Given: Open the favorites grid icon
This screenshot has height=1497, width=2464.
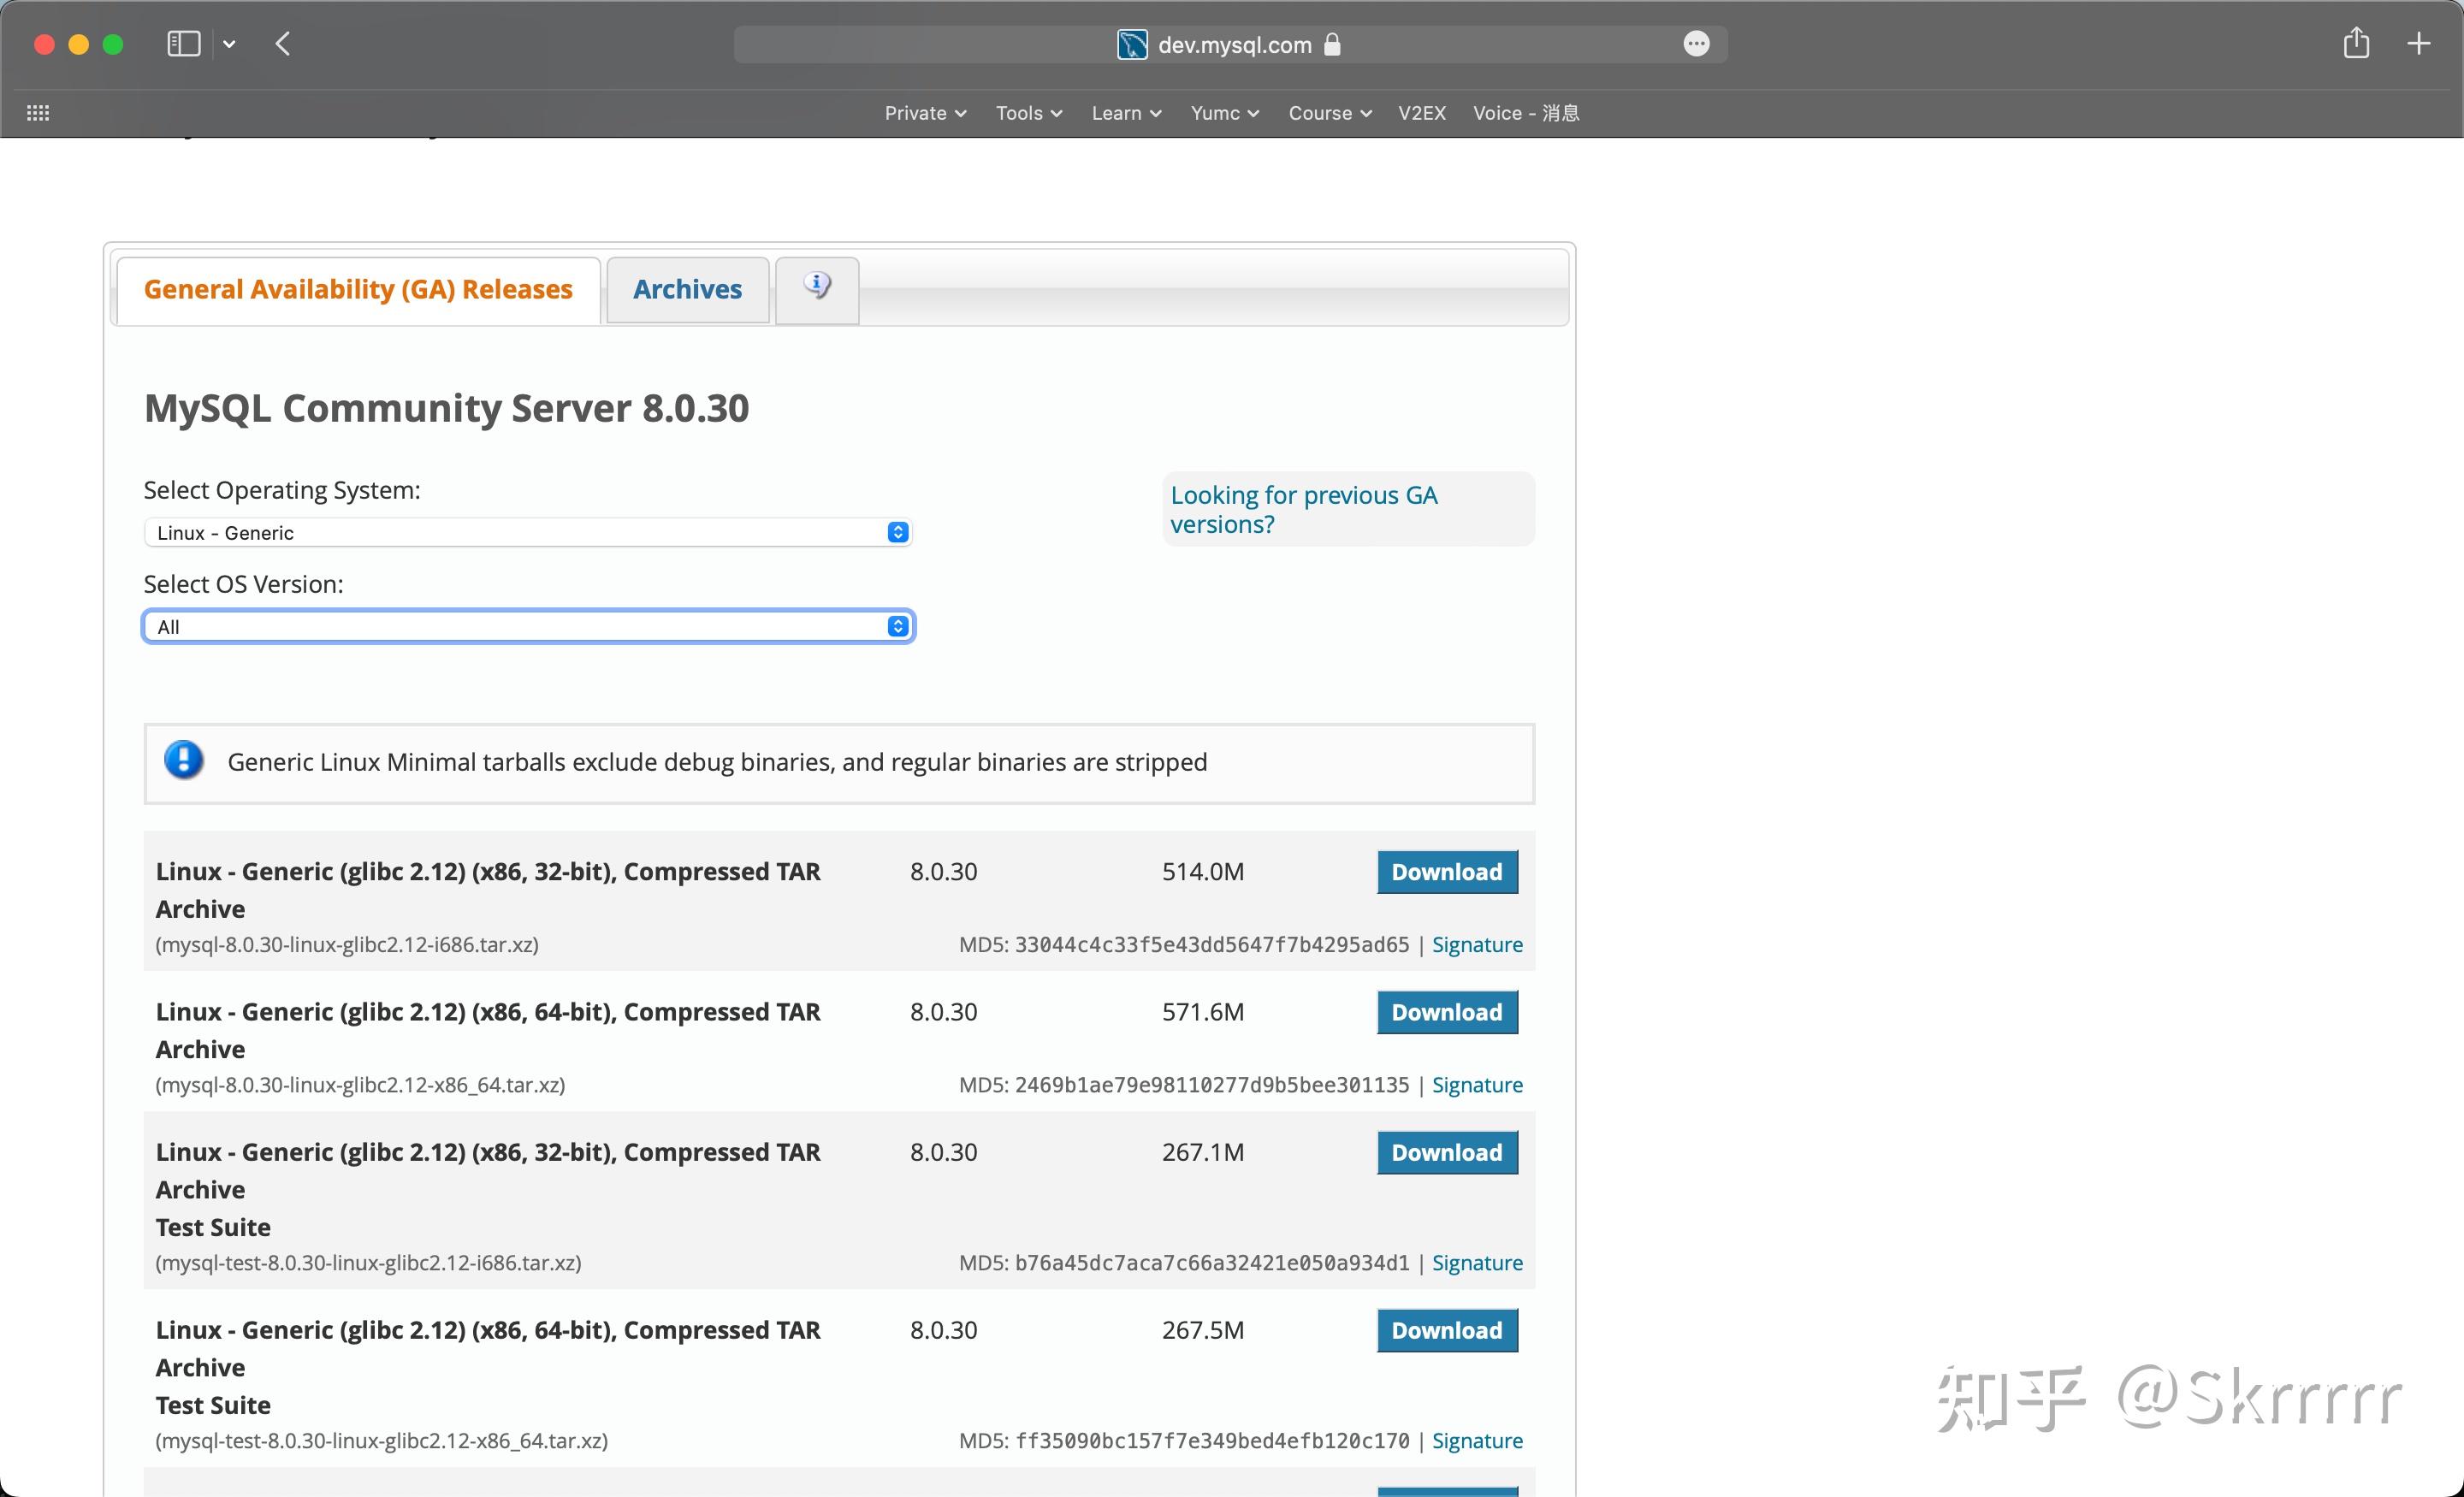Looking at the screenshot, I should coord(38,113).
